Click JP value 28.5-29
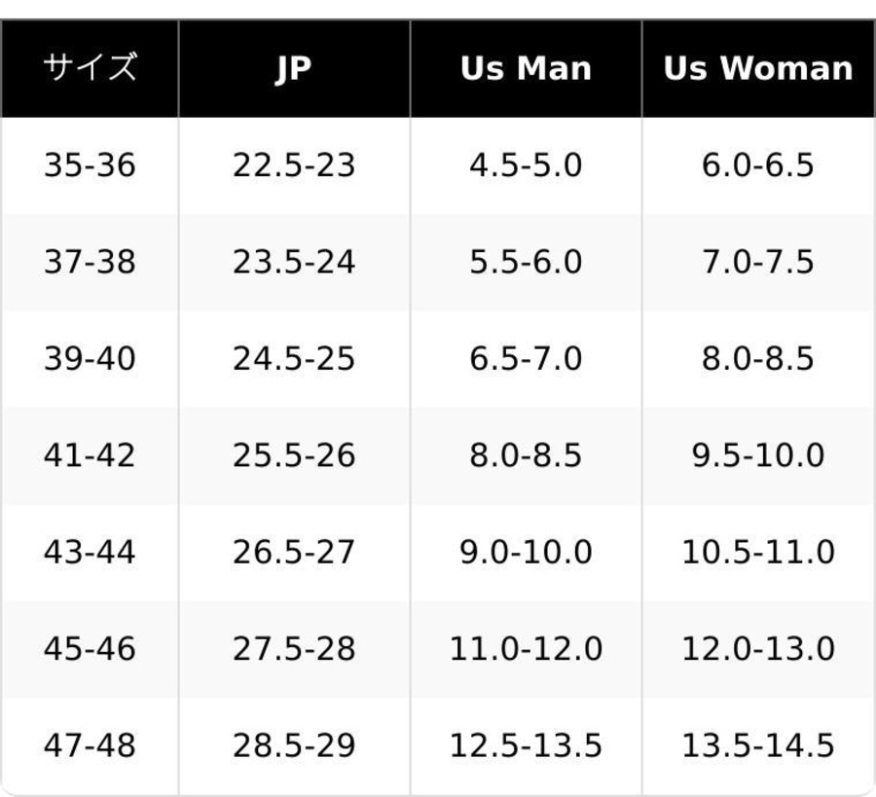Image resolution: width=876 pixels, height=797 pixels. (294, 745)
